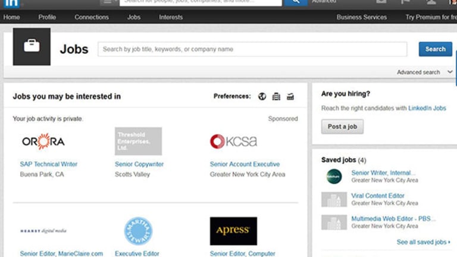Go to the Profile menu item

47,17
